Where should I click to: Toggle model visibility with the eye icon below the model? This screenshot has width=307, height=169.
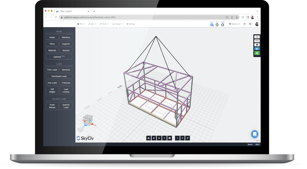coord(154,138)
